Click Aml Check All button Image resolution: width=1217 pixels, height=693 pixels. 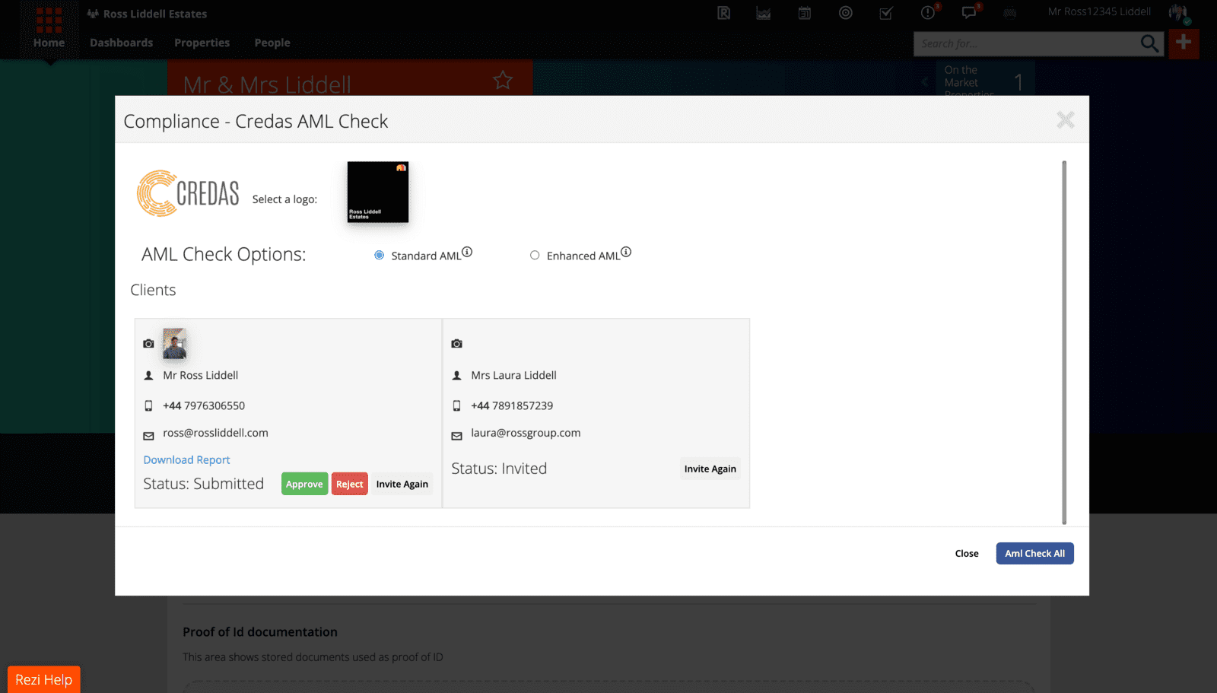point(1034,553)
